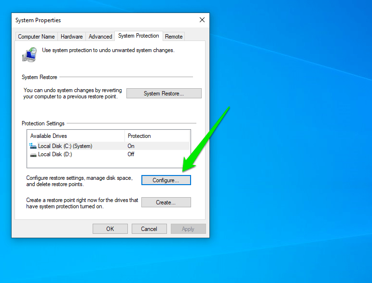Viewport: 372px width, 283px height.
Task: Click the Protection Settings group label
Action: [43, 123]
